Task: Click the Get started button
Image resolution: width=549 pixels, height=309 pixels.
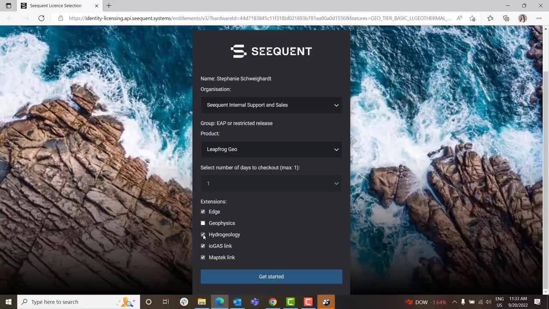Action: click(271, 276)
